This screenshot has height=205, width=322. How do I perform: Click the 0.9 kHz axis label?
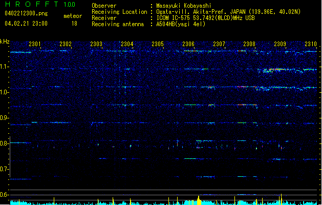click(4, 118)
